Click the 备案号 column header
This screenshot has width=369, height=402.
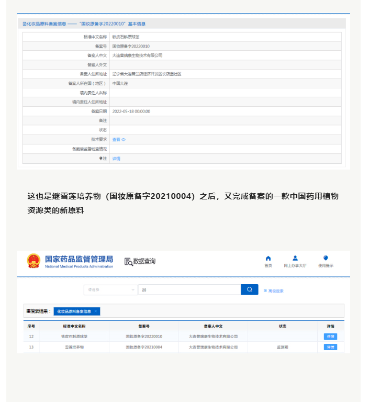click(144, 326)
